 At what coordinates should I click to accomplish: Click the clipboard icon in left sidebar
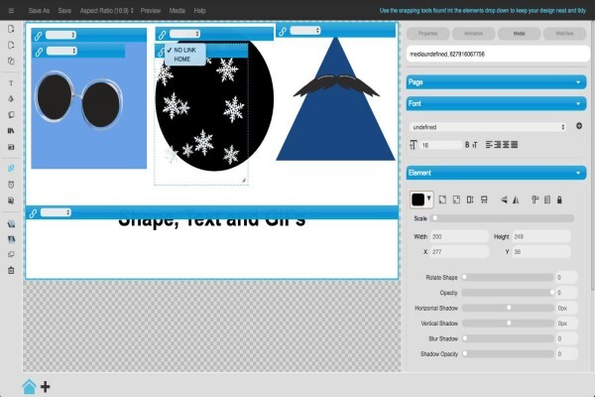(x=11, y=271)
